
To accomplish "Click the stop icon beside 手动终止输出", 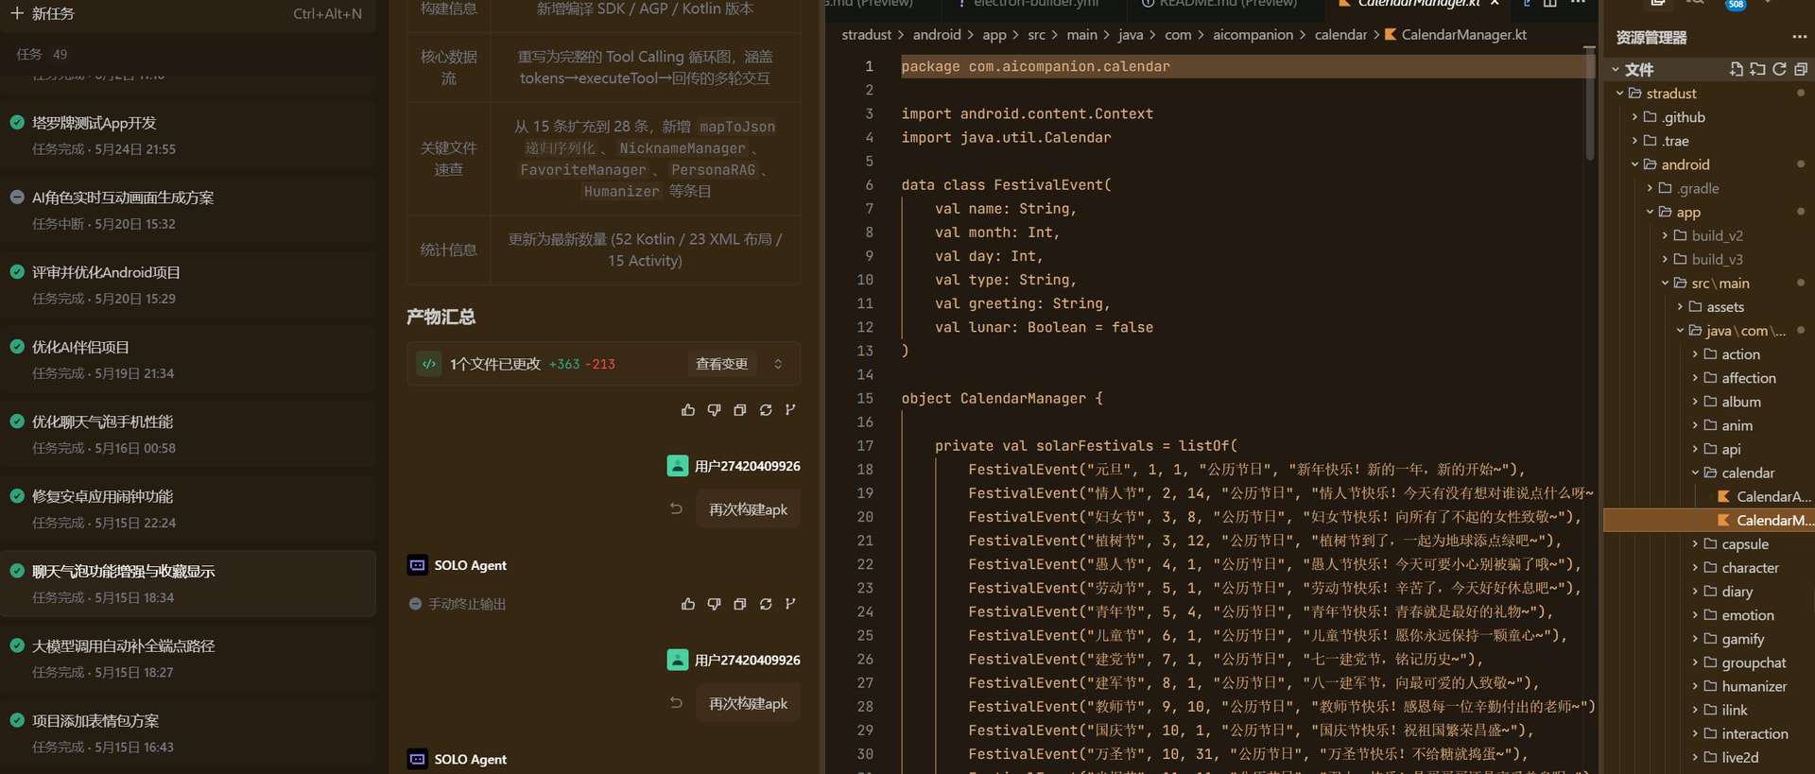I will click(x=415, y=603).
